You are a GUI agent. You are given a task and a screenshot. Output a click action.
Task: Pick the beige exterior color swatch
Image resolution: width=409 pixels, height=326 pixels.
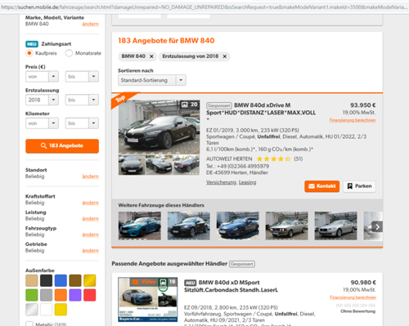point(32,280)
